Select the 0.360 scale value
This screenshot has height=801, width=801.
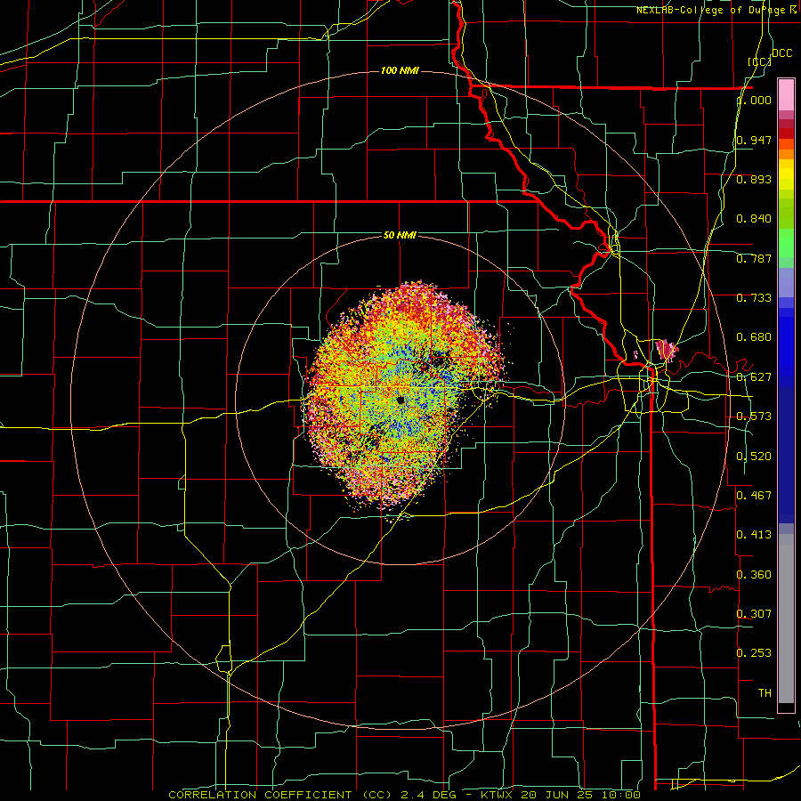(754, 574)
